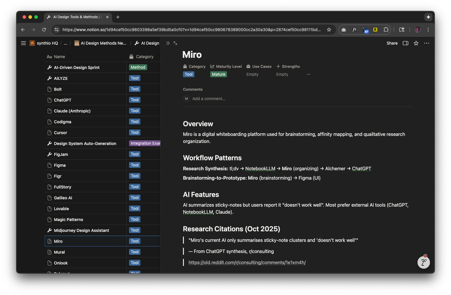Viewport: 451px width, 295px height.
Task: Open the Claude (Anthropic) row
Action: click(x=72, y=111)
